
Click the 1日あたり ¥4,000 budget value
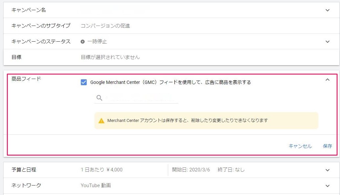102,170
